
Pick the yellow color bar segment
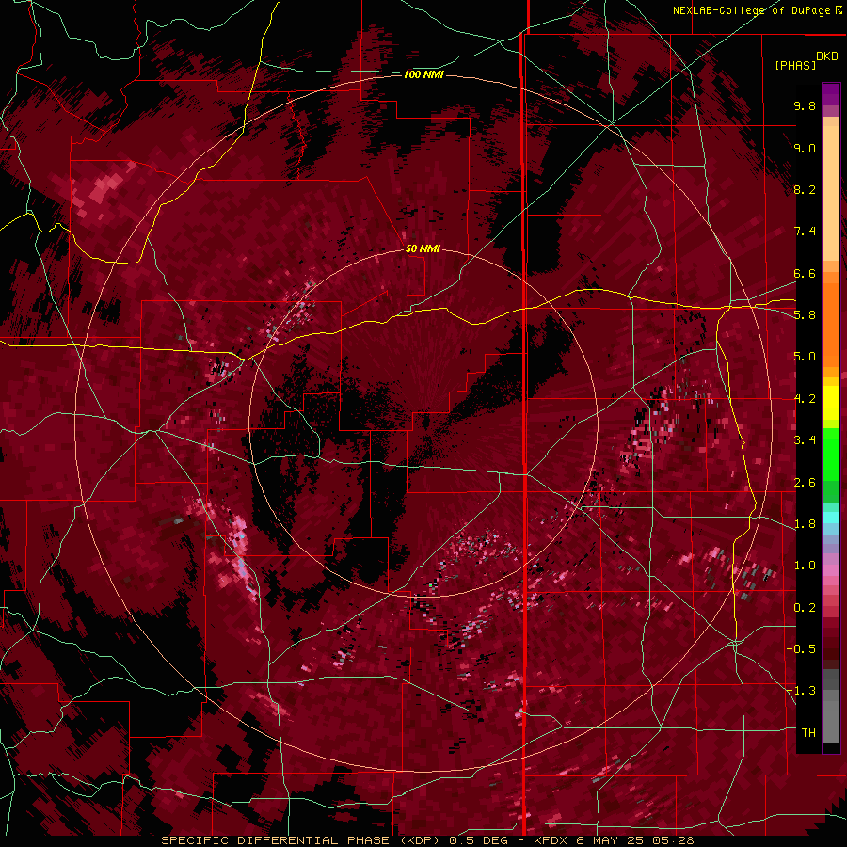[x=831, y=404]
